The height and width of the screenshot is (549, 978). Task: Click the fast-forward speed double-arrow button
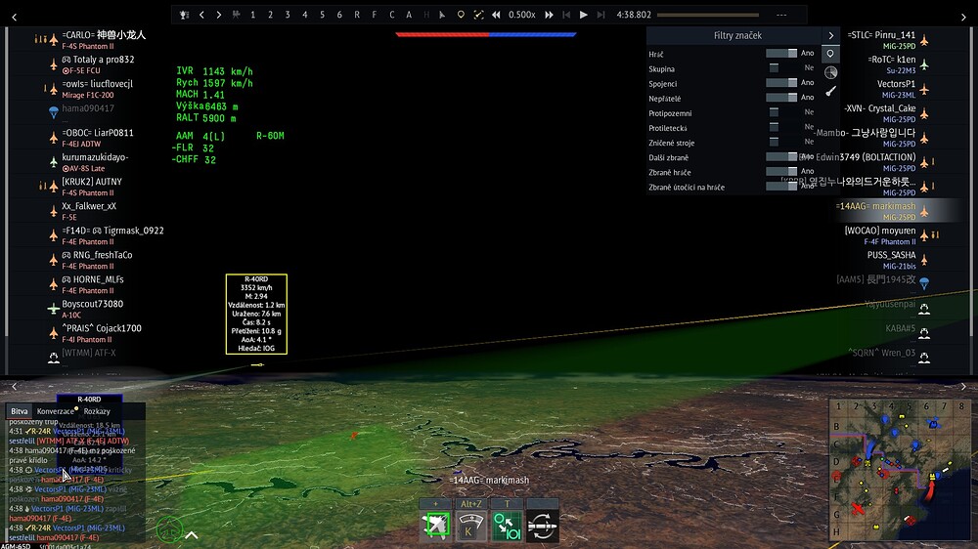tap(549, 15)
